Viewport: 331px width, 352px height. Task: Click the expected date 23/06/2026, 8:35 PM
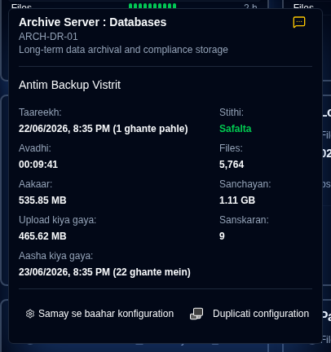click(64, 272)
